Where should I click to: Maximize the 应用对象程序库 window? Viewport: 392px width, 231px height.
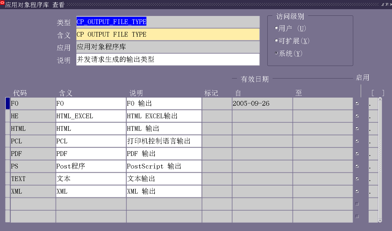pyautogui.click(x=387, y=4)
